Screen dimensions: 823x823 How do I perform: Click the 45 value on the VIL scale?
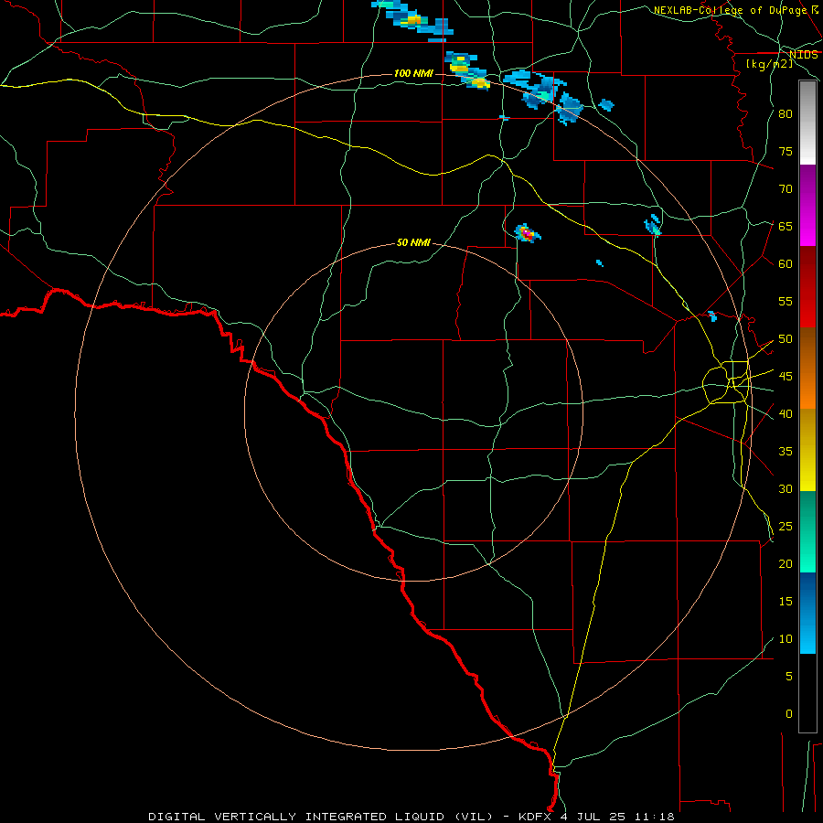click(x=786, y=377)
